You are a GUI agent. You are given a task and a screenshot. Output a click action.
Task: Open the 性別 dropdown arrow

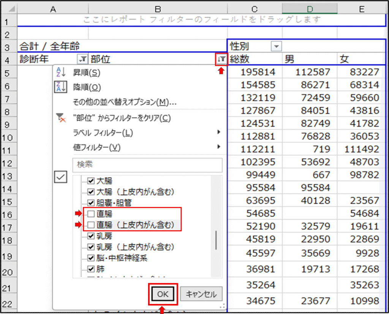point(276,46)
